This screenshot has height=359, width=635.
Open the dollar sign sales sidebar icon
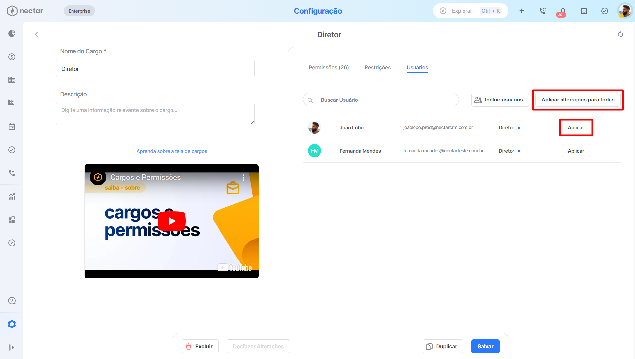point(12,57)
